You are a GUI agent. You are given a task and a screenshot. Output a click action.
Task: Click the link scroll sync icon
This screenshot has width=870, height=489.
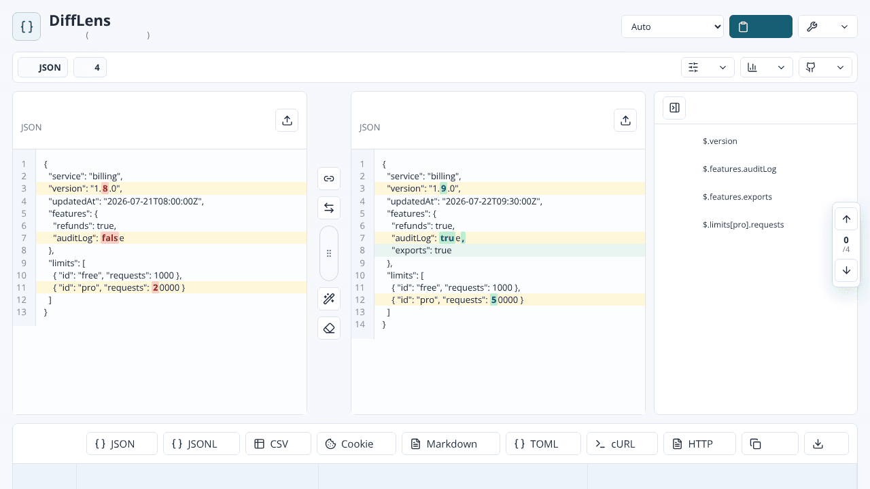329,179
